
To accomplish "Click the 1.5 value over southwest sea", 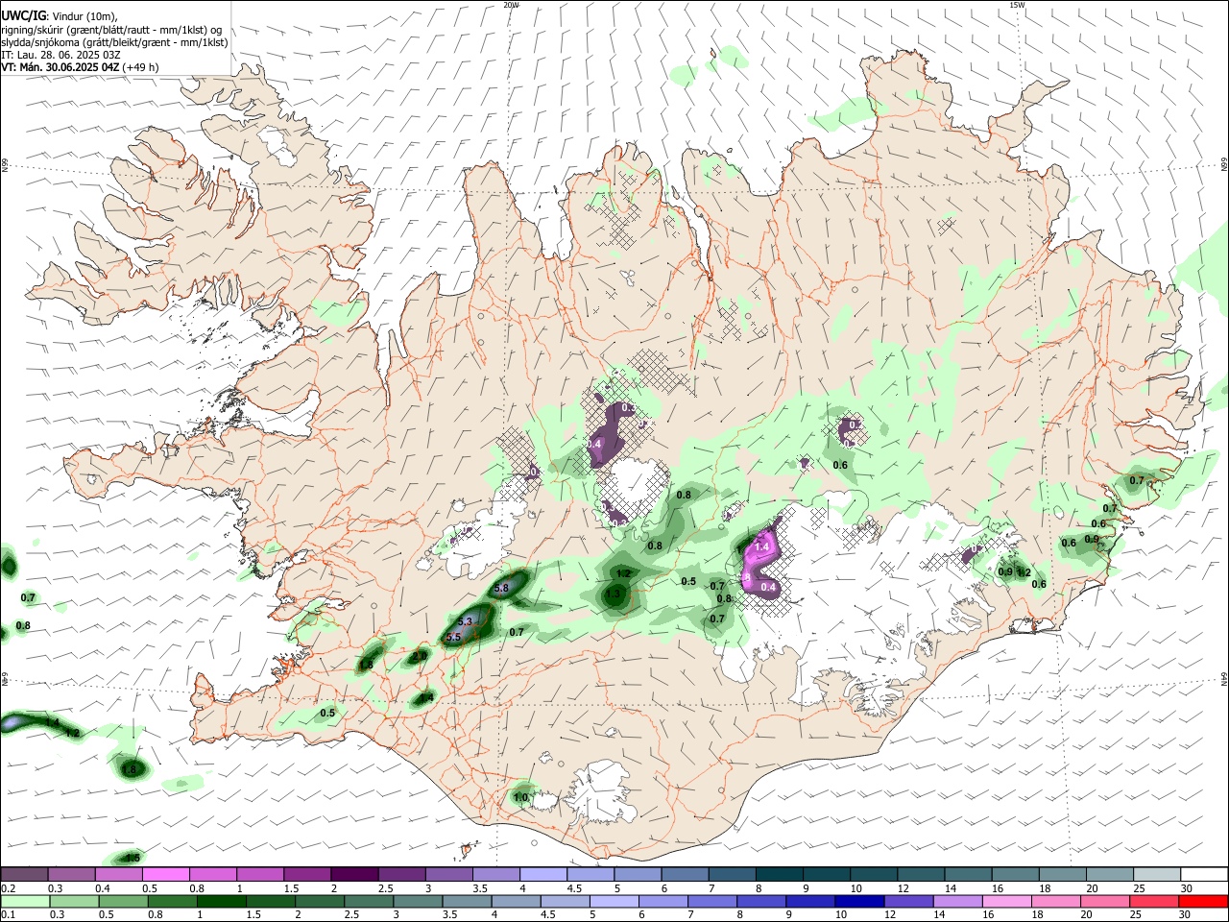I will [x=133, y=858].
